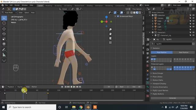Click the pan view hand icon
The width and height of the screenshot is (196, 110).
pos(110,34)
